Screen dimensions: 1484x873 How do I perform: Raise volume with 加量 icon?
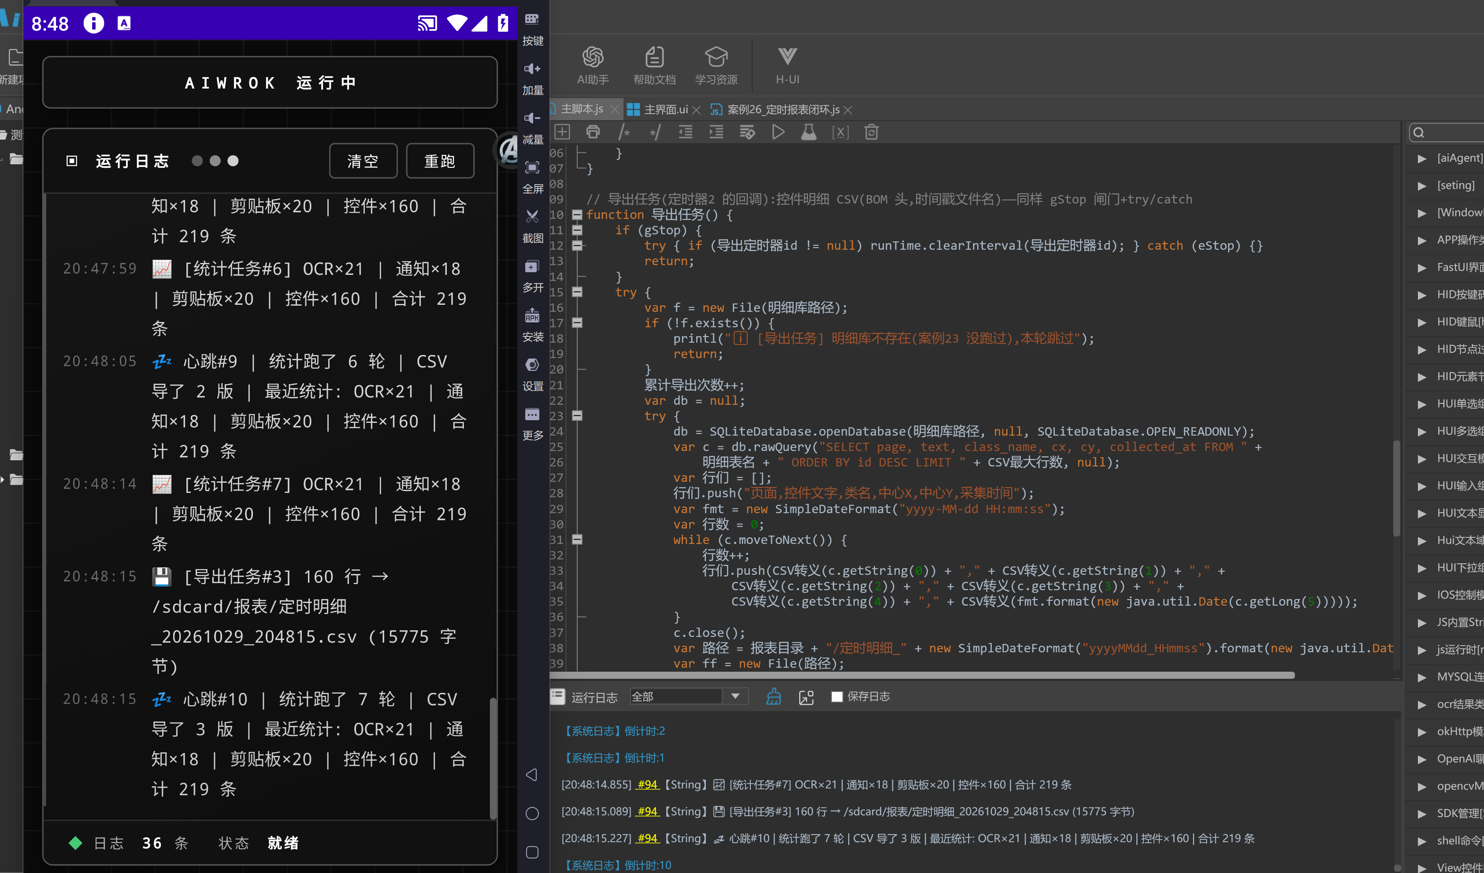[532, 78]
